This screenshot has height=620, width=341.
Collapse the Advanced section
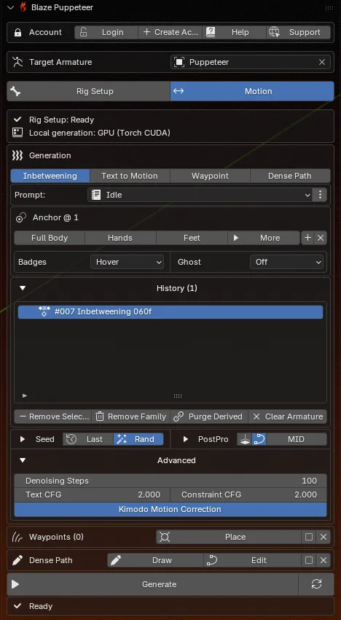point(23,461)
